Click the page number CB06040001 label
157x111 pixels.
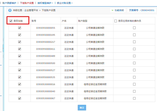(x=142, y=10)
